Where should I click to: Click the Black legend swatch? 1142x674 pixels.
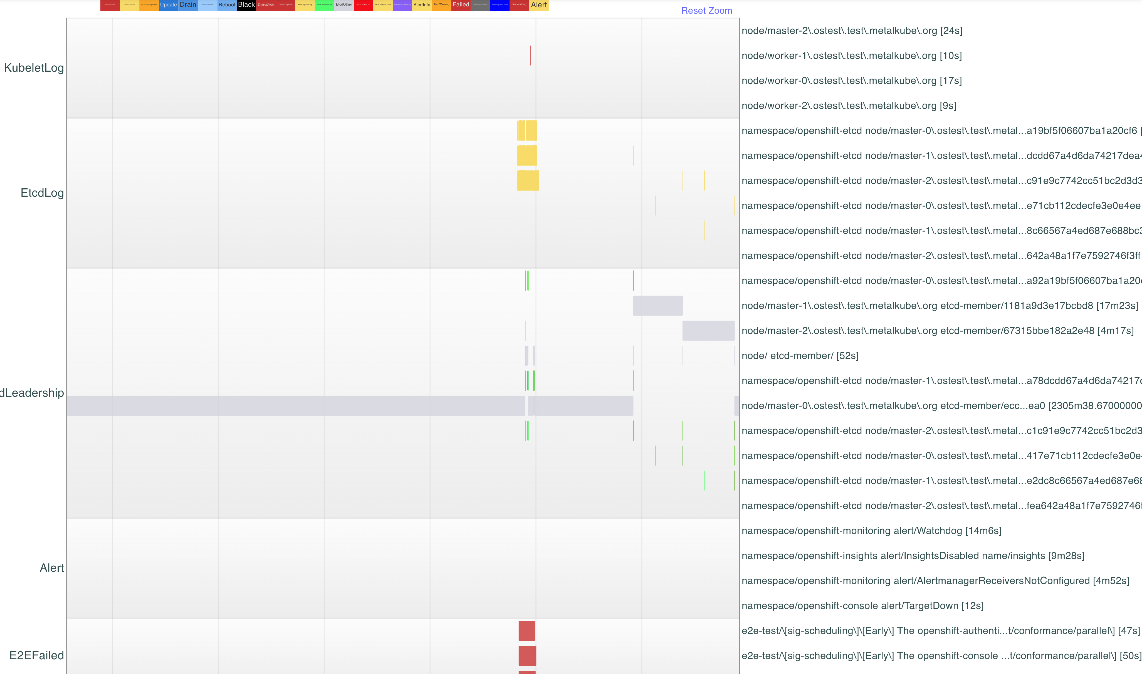pyautogui.click(x=246, y=5)
